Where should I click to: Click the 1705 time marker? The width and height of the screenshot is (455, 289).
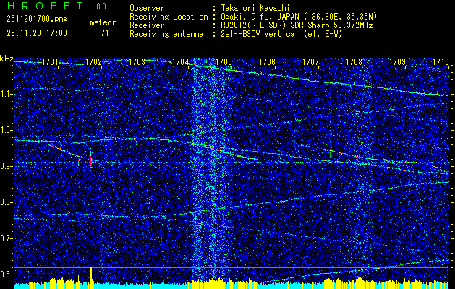pos(224,61)
